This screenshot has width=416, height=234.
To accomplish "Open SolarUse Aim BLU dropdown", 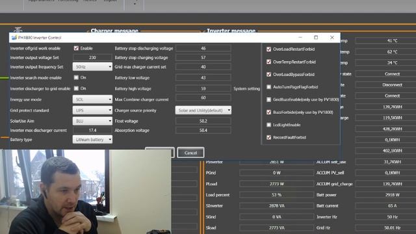I will pos(92,121).
